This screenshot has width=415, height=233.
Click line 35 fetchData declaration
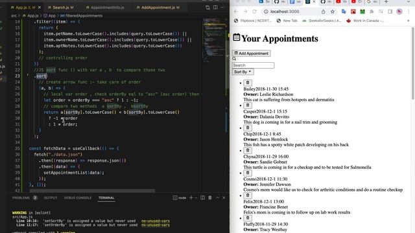coord(74,148)
